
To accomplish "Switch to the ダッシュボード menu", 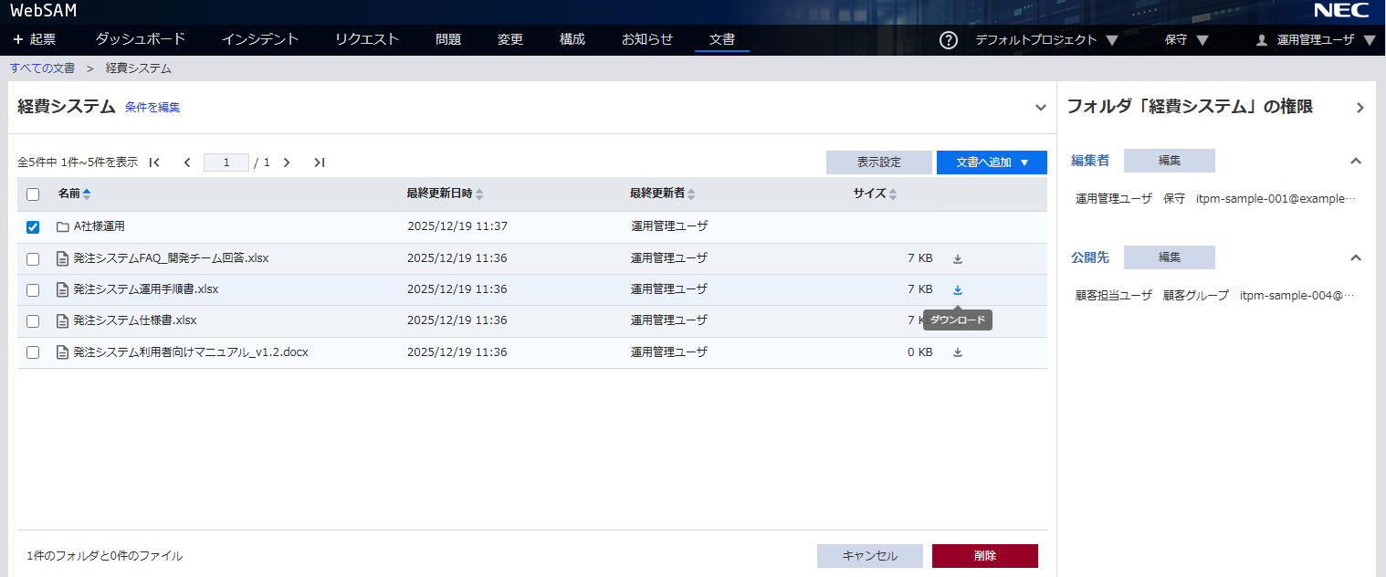I will click(x=140, y=39).
